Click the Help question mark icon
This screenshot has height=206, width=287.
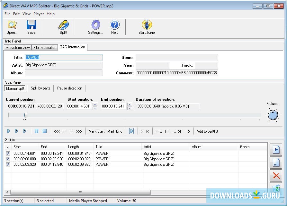pyautogui.click(x=115, y=27)
